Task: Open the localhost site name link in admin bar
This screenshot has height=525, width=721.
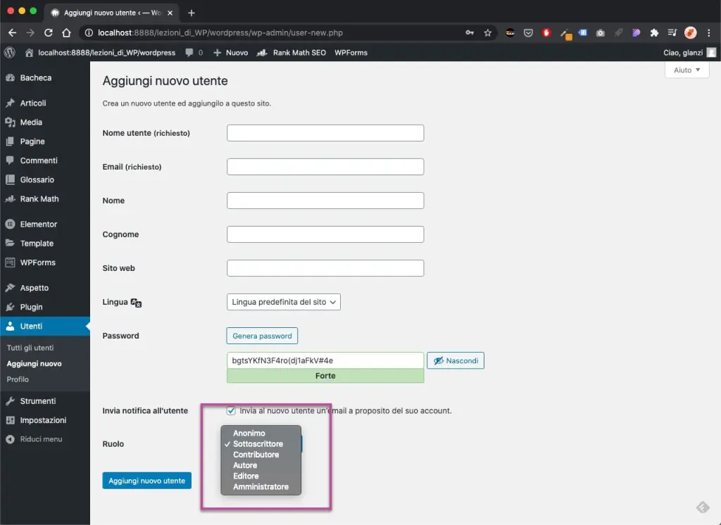Action: (107, 52)
